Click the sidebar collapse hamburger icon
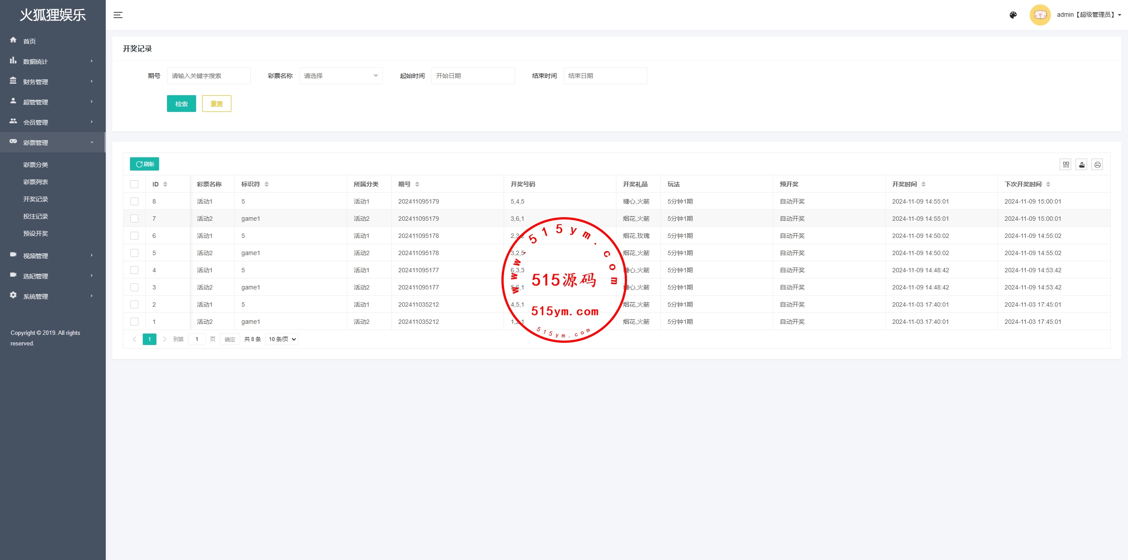 click(x=118, y=15)
